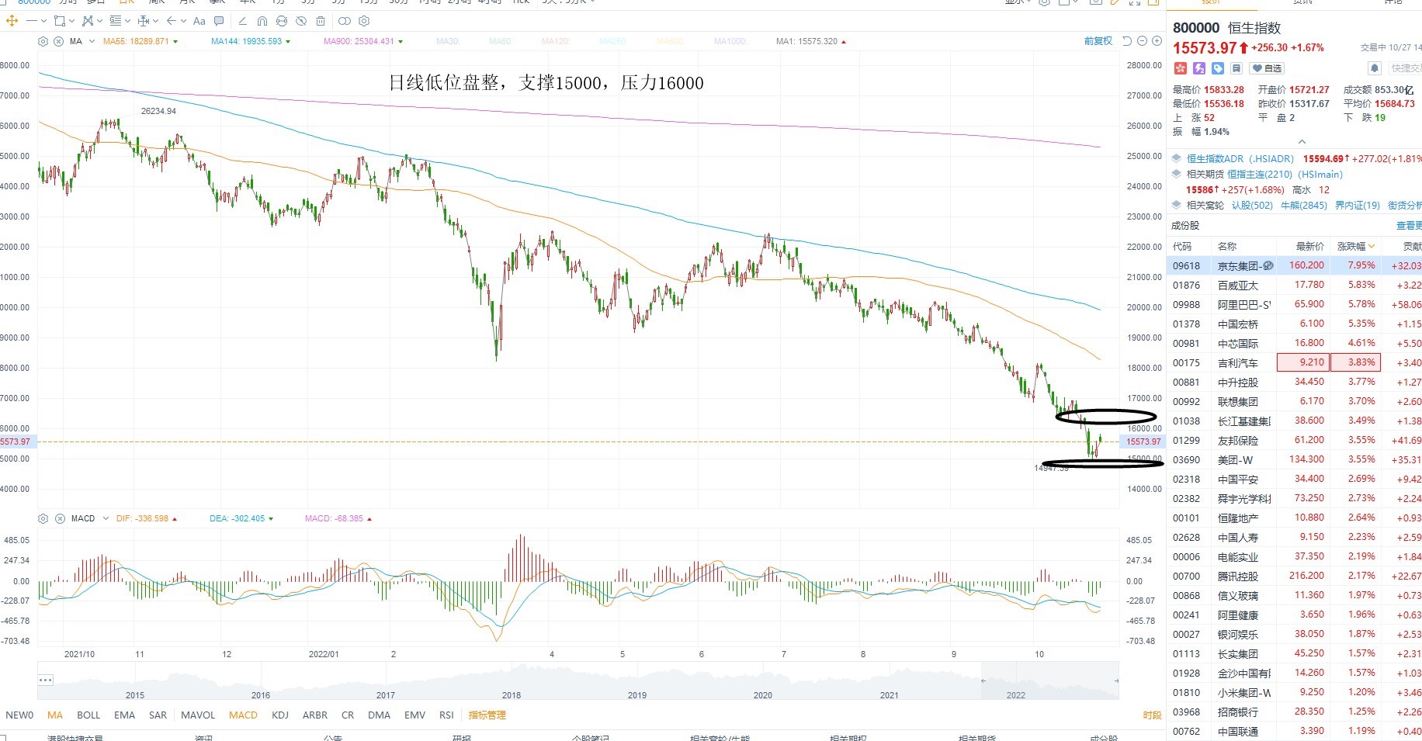Image resolution: width=1422 pixels, height=741 pixels.
Task: Click the red Hong Kong market badge icon
Action: coord(1181,68)
